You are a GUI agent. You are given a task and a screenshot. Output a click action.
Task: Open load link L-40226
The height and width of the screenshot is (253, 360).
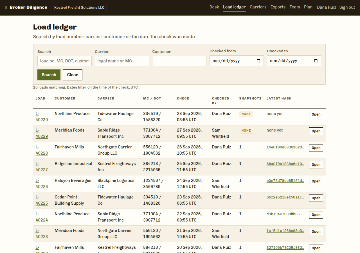pos(42,184)
